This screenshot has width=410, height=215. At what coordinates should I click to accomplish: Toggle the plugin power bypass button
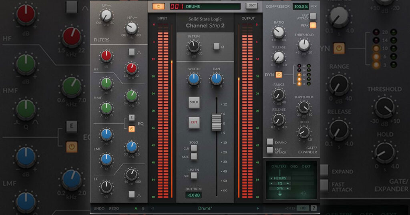click(159, 6)
